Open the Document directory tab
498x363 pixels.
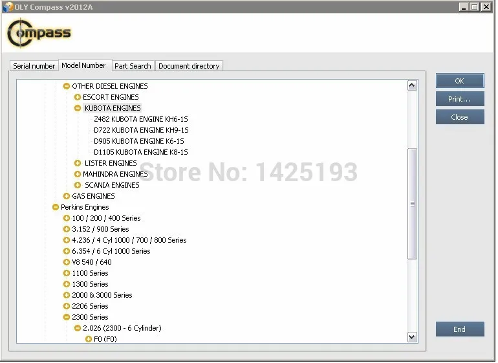click(189, 66)
